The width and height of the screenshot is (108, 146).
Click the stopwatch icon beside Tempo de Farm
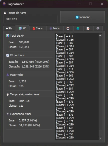pyautogui.click(x=5, y=13)
